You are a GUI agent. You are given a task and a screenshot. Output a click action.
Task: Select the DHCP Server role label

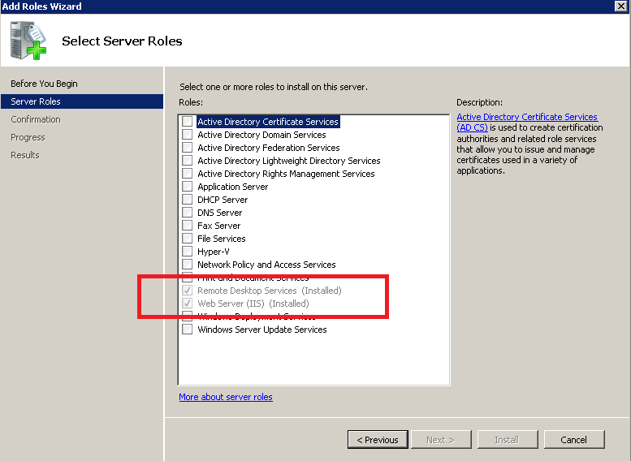[x=223, y=200]
